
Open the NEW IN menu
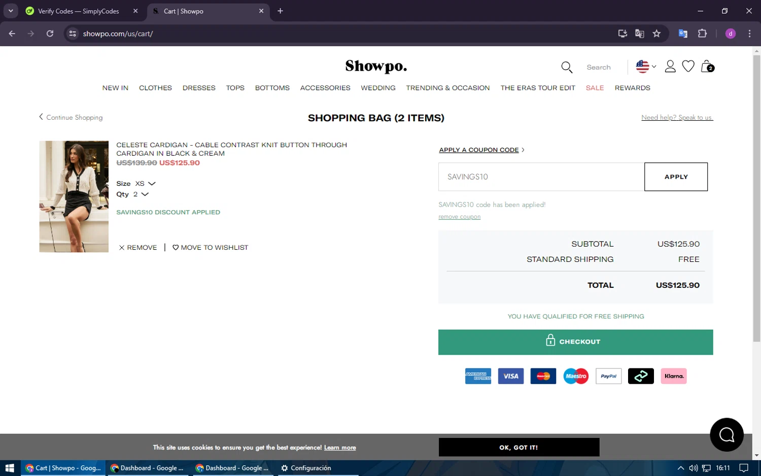115,88
